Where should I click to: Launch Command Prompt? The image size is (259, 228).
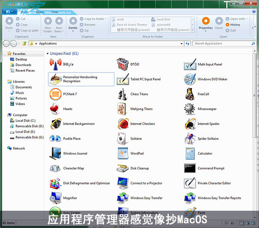pos(204,168)
